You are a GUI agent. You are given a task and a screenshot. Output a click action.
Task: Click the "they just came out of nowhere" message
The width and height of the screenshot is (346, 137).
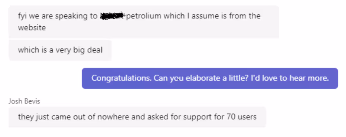[x=137, y=117]
